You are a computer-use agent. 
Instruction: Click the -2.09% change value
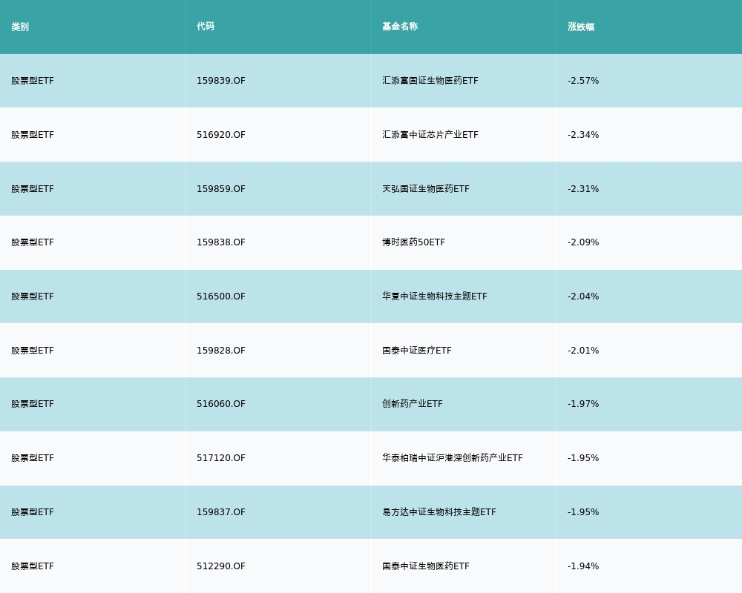583,242
